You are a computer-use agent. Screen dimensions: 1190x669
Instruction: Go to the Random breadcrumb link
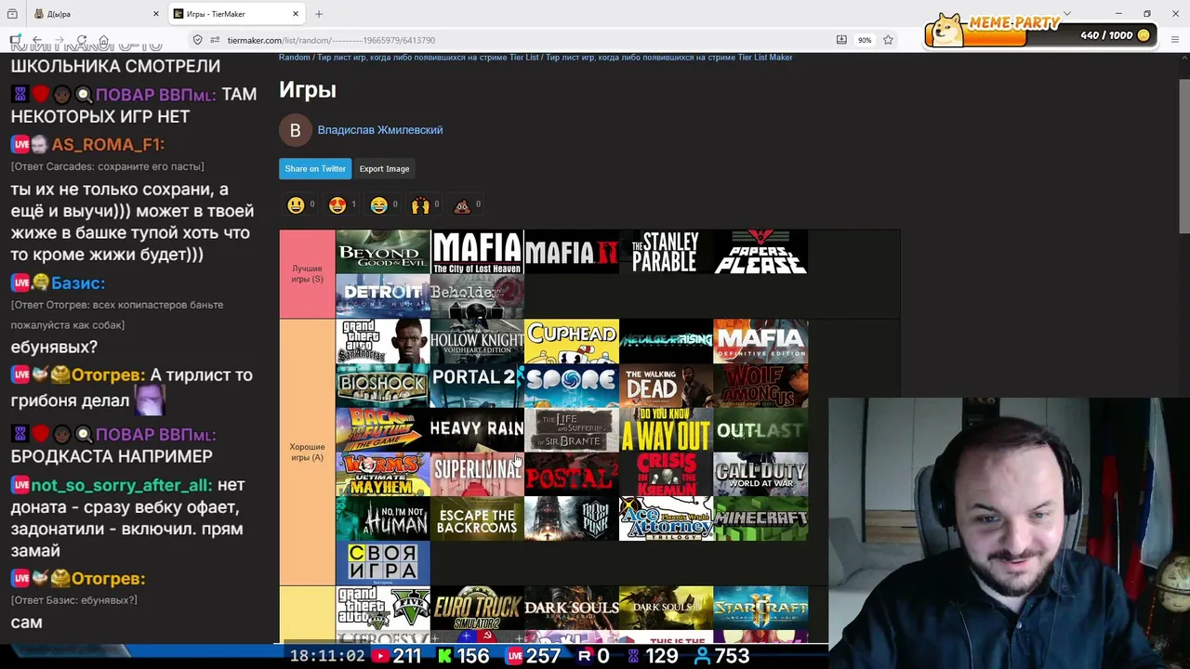click(295, 58)
